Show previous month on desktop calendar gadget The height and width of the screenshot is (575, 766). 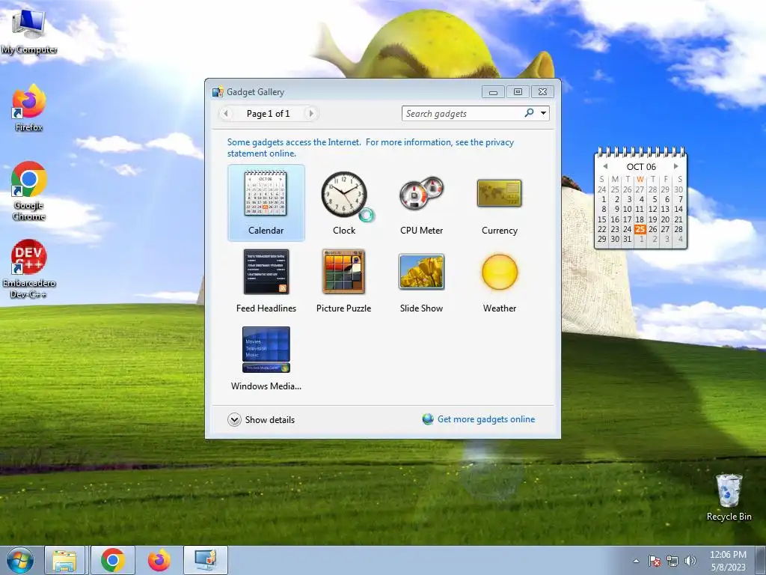tap(605, 166)
